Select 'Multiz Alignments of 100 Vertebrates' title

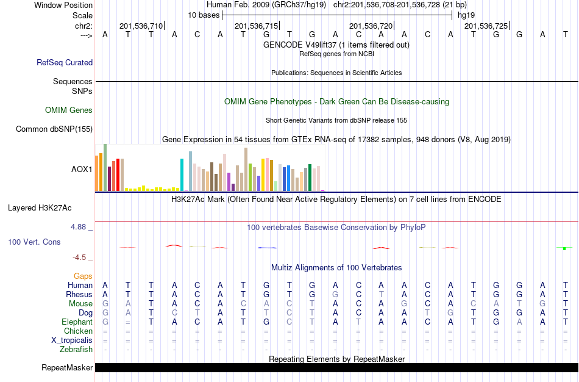[x=336, y=268]
